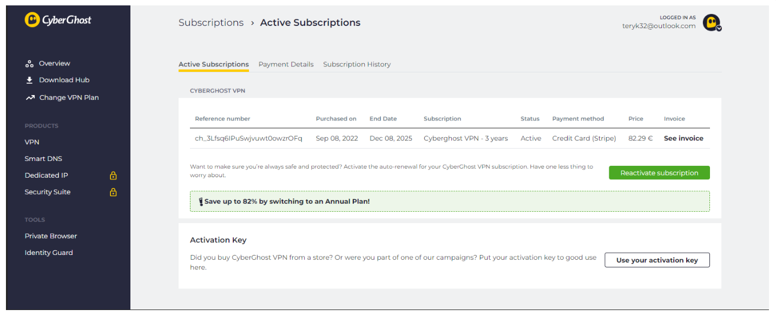Click the Reference number column header
Image resolution: width=776 pixels, height=316 pixels.
point(222,119)
